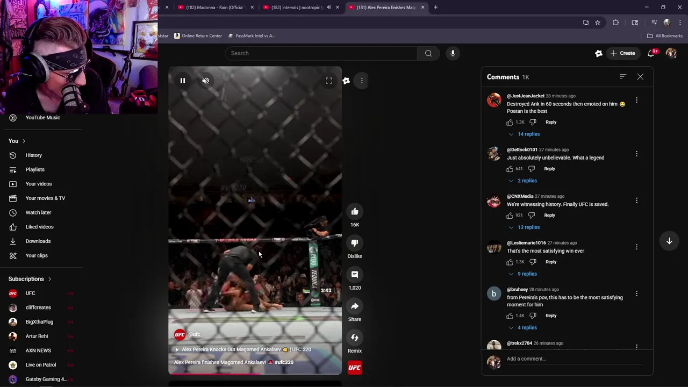
Task: Unmute the Shorts video audio
Action: click(x=205, y=81)
